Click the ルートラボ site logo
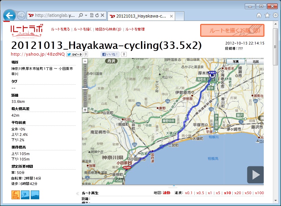 [27, 31]
